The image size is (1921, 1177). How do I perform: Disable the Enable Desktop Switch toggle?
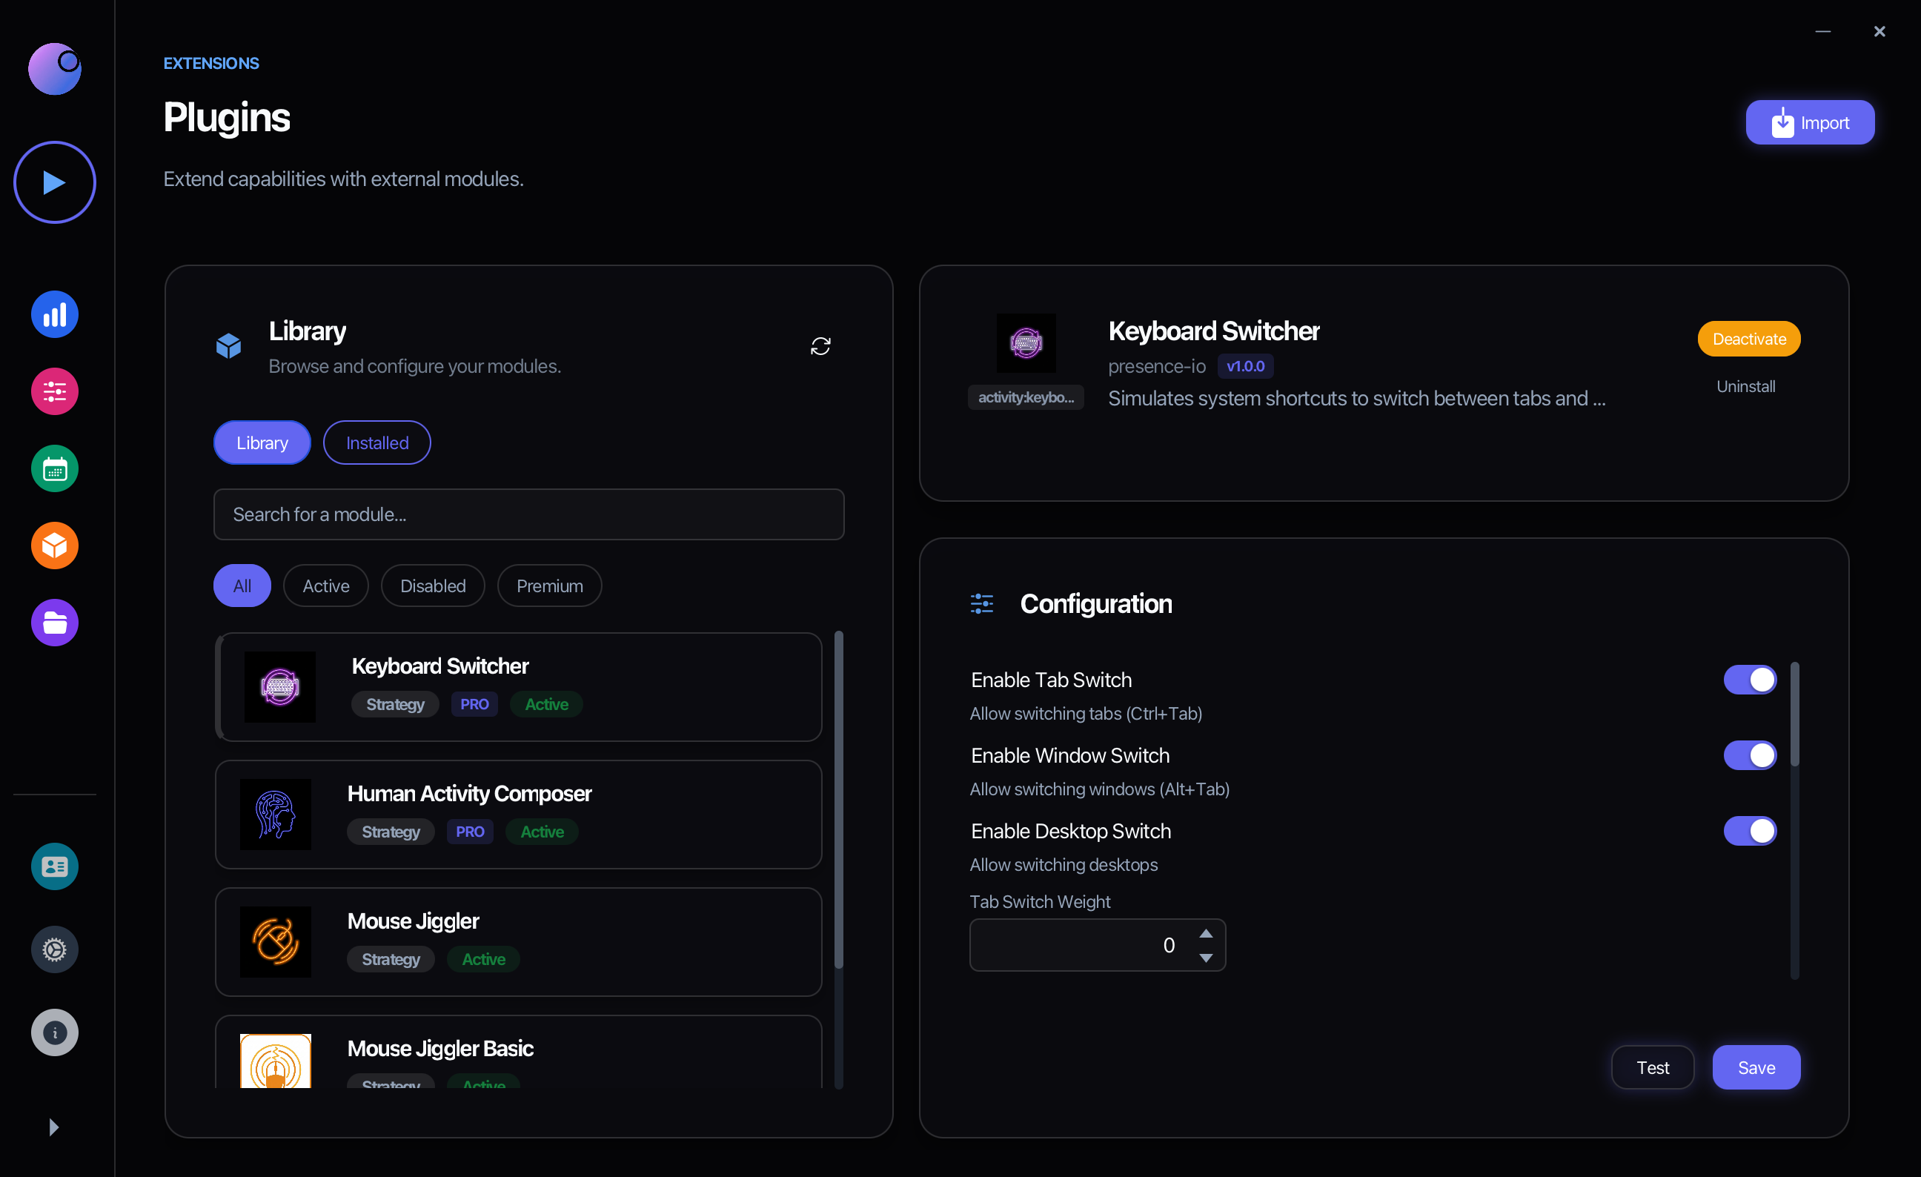(1750, 831)
